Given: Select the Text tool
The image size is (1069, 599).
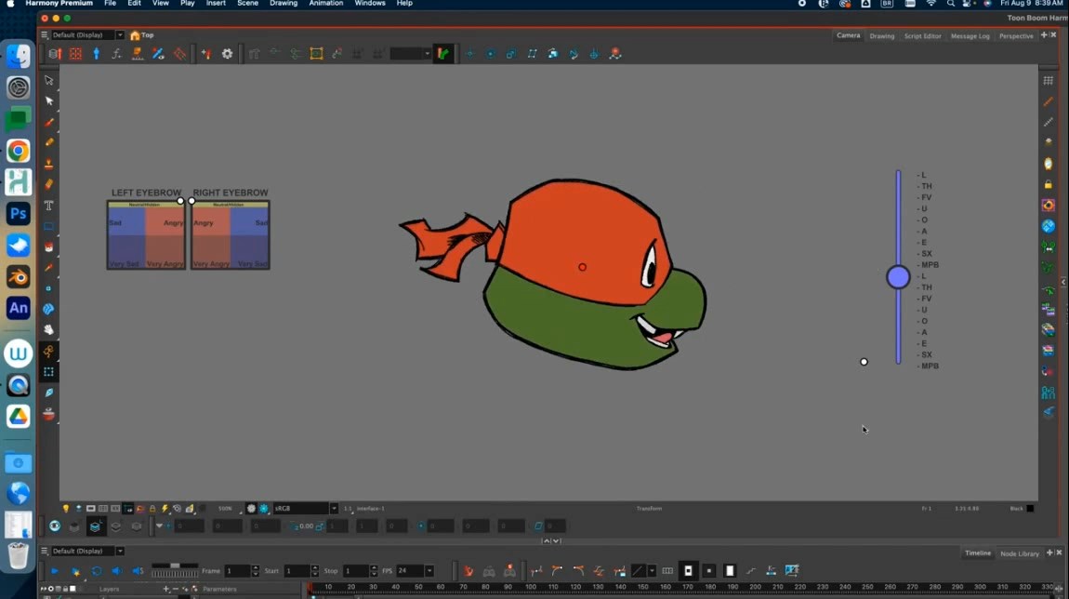Looking at the screenshot, I should [x=49, y=206].
